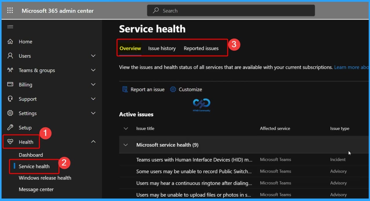Image resolution: width=370 pixels, height=201 pixels.
Task: Click the Customize gear icon
Action: click(x=173, y=89)
